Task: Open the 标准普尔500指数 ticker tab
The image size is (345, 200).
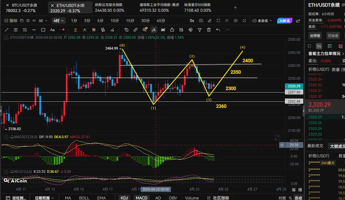Action: click(x=198, y=8)
